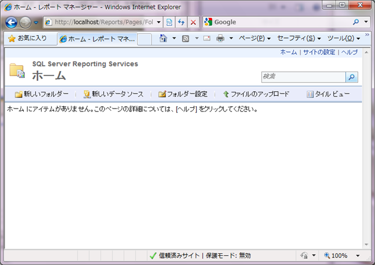This screenshot has width=375, height=265.
Task: Click the browser Home page icon
Action: 163,38
